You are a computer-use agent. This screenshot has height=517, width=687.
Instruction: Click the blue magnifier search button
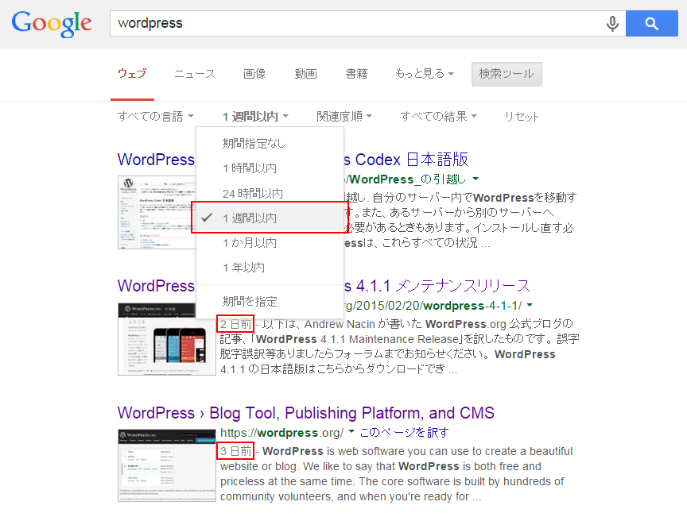point(651,24)
